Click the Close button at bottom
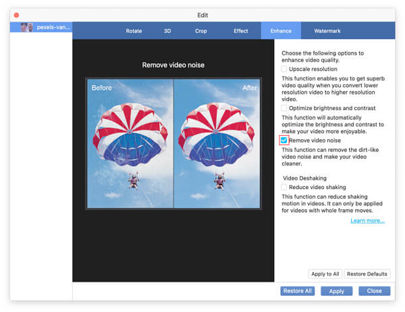405x312 pixels. [x=374, y=291]
